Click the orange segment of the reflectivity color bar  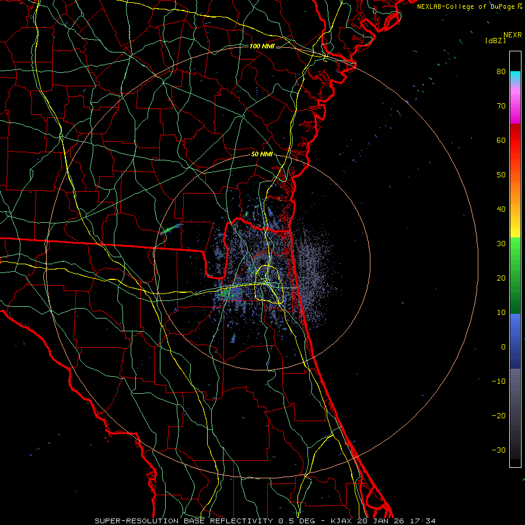515,187
